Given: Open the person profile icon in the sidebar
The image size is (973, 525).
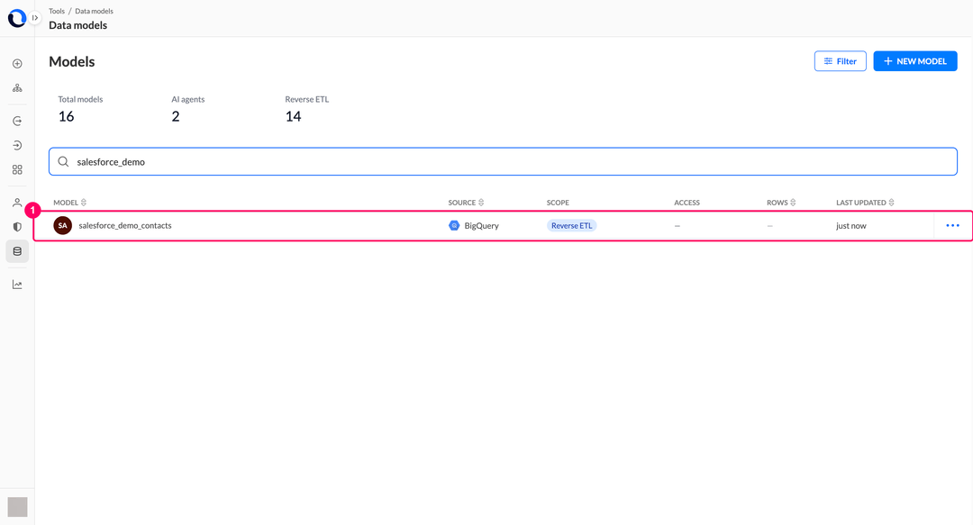Looking at the screenshot, I should [x=17, y=203].
